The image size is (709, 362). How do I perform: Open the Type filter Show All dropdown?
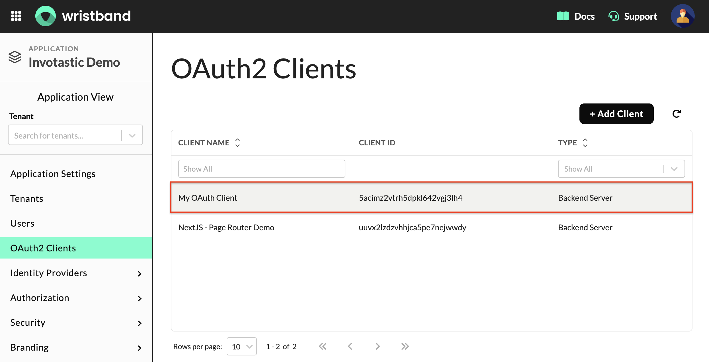coord(621,169)
